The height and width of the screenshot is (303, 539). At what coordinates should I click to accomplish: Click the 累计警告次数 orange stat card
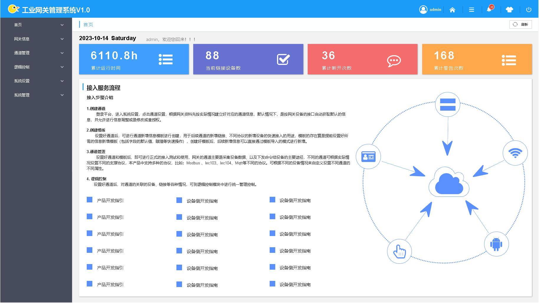tap(477, 59)
